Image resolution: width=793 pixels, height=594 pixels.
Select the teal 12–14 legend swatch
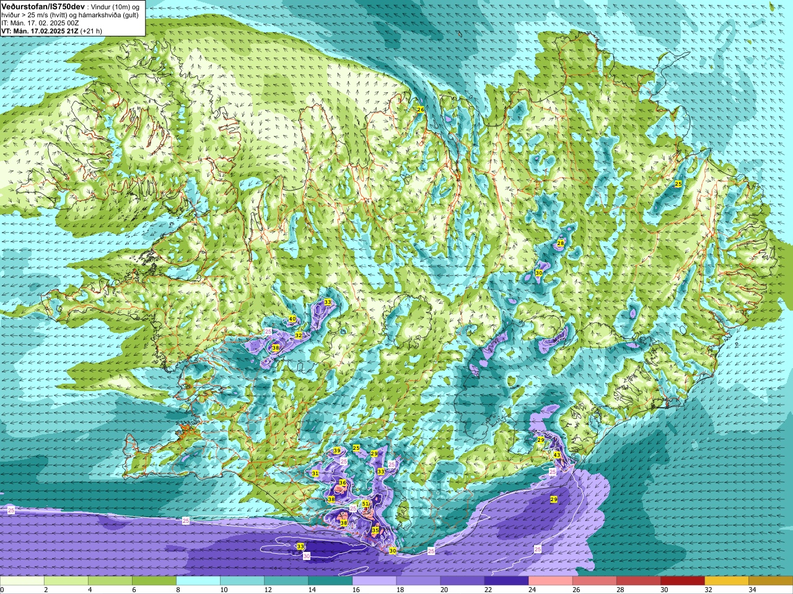pyautogui.click(x=286, y=581)
